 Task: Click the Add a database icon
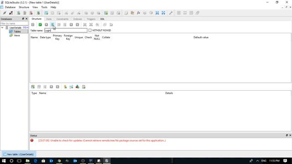coord(18,13)
